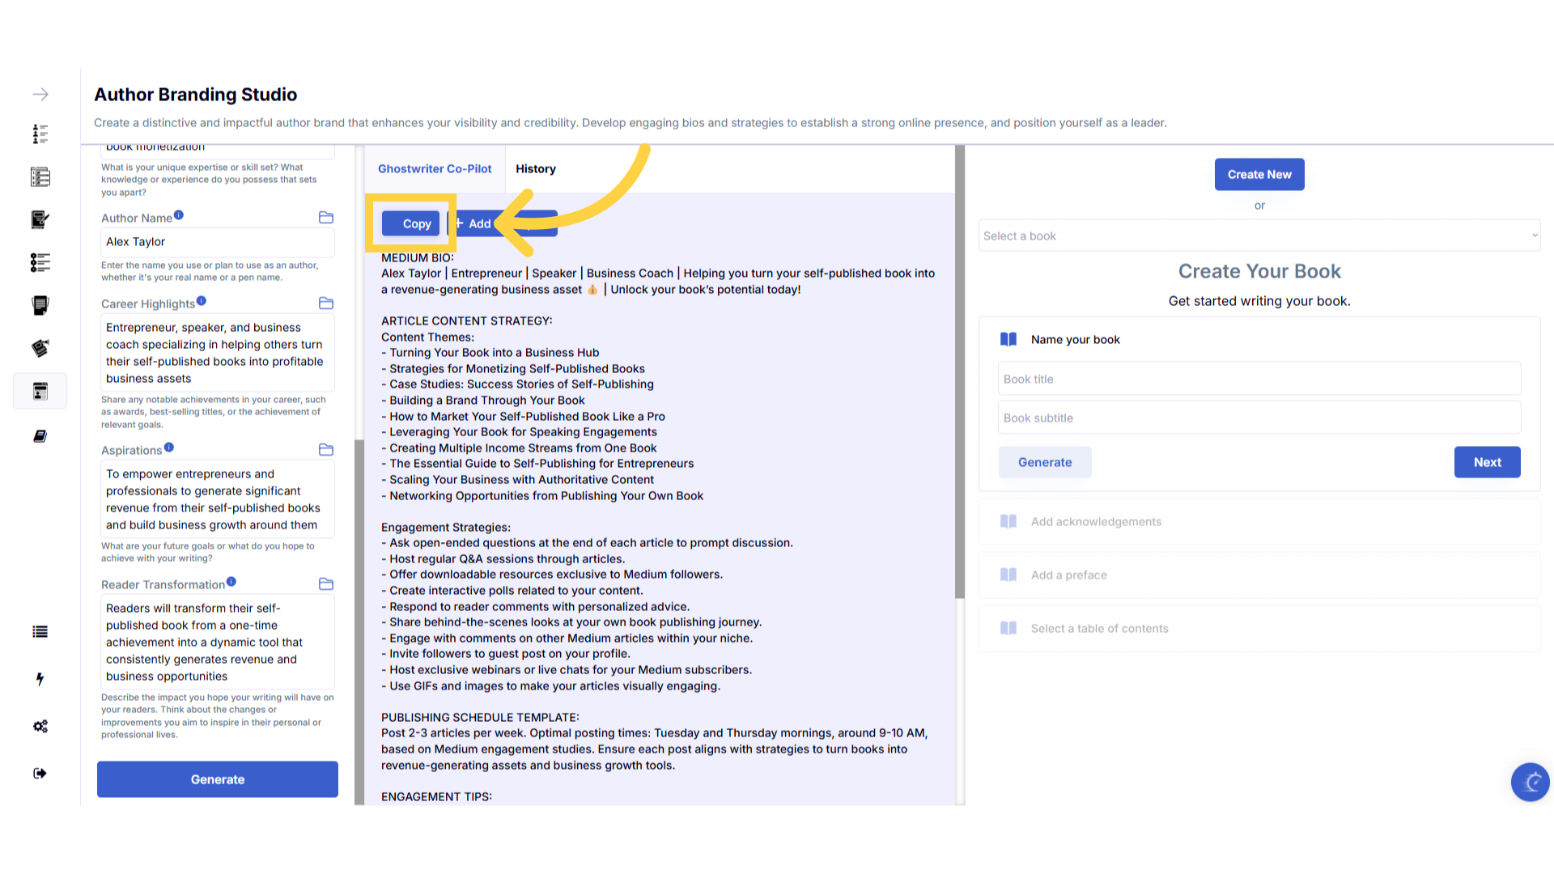
Task: Open the chat widget bubble
Action: click(x=1530, y=782)
